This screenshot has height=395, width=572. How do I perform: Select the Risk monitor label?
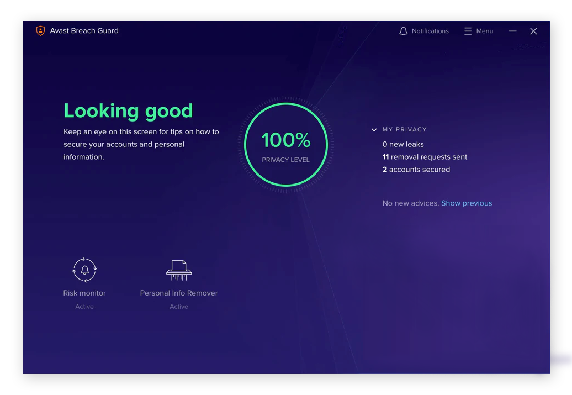(84, 293)
